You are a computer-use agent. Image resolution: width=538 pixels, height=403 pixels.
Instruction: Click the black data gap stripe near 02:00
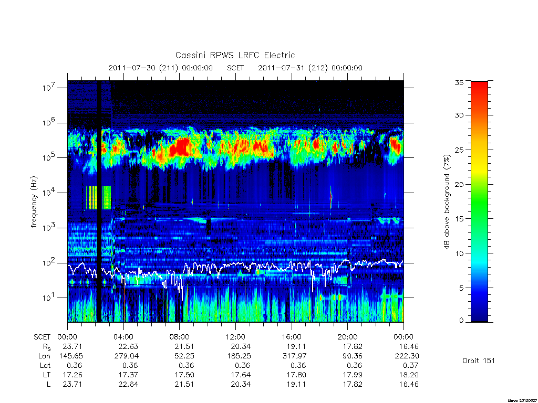click(99, 201)
